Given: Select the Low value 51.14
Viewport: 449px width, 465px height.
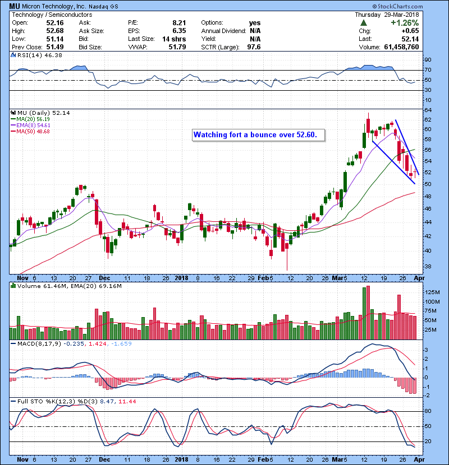Looking at the screenshot, I should [55, 39].
